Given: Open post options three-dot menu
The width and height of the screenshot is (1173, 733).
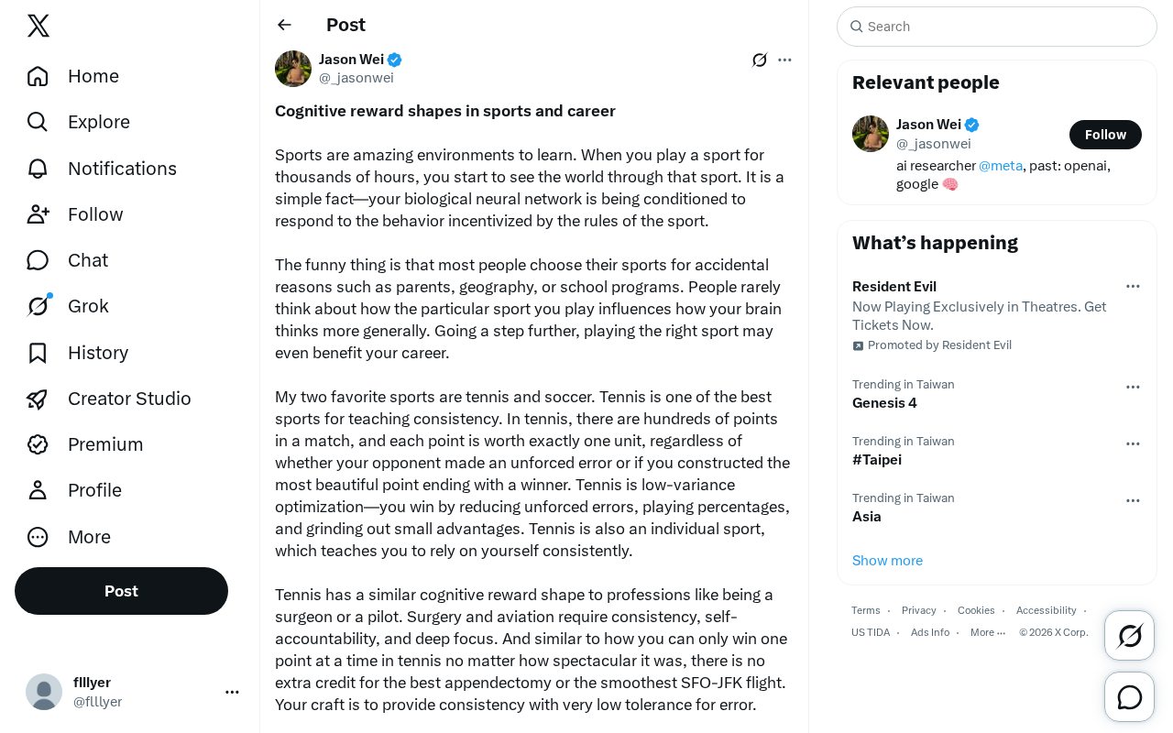Looking at the screenshot, I should coord(784,60).
